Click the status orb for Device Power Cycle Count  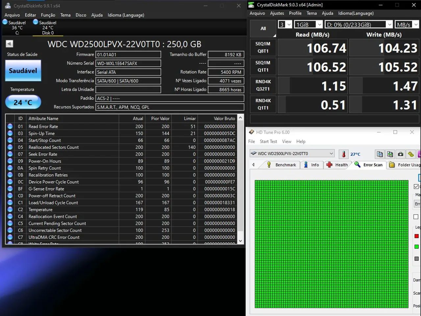10,182
